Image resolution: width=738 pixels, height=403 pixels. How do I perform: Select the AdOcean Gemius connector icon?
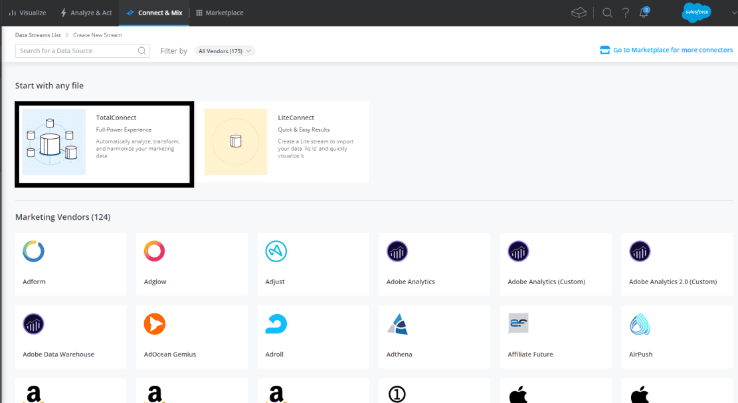click(x=155, y=324)
